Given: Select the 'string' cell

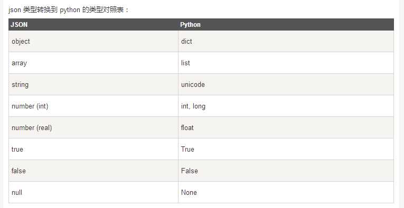Looking at the screenshot, I should pos(93,84).
